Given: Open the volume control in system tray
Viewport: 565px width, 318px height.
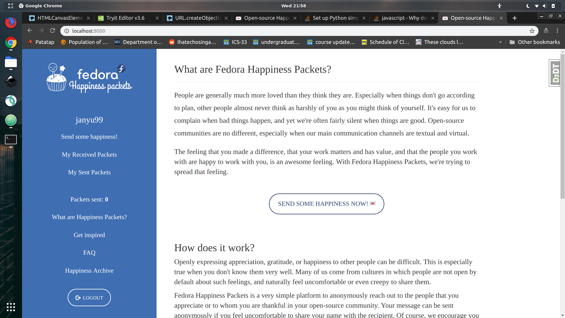Looking at the screenshot, I should 545,6.
